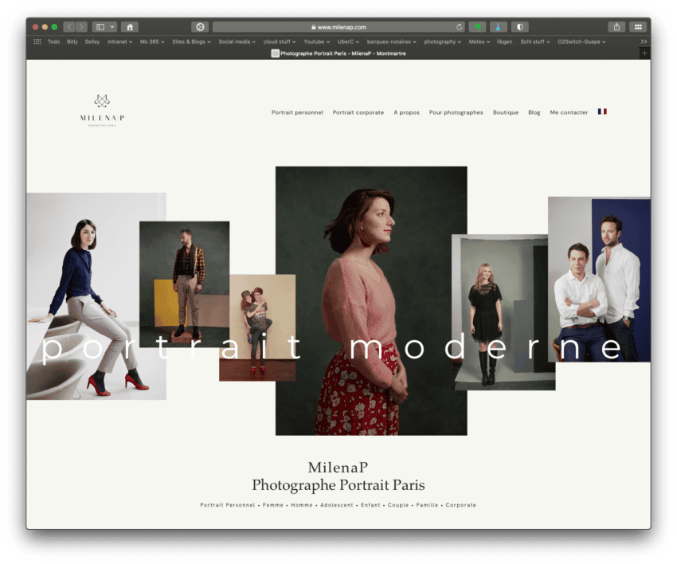Click the blue extension icon in toolbar
This screenshot has width=677, height=564.
click(499, 27)
